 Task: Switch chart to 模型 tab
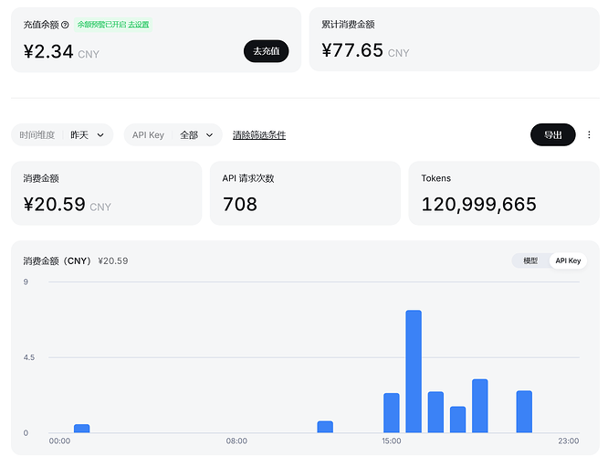click(530, 260)
